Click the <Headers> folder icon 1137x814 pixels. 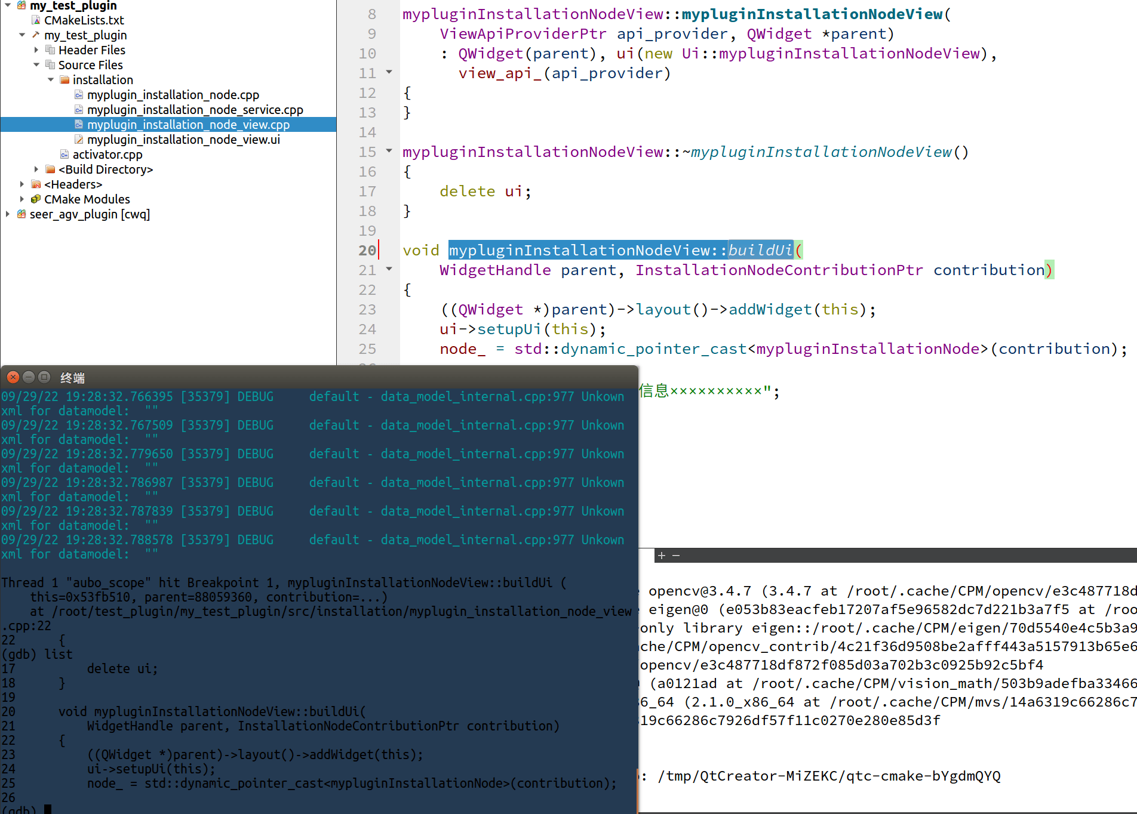36,184
